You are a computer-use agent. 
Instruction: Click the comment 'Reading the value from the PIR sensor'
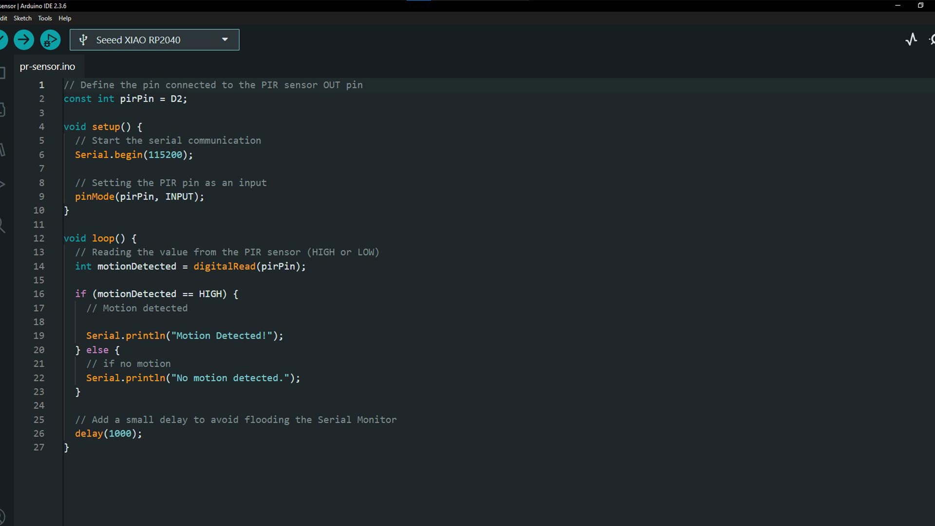[196, 252]
